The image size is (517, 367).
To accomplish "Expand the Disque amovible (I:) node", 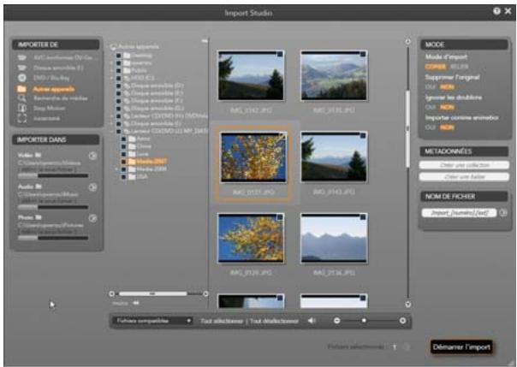I will pyautogui.click(x=112, y=123).
